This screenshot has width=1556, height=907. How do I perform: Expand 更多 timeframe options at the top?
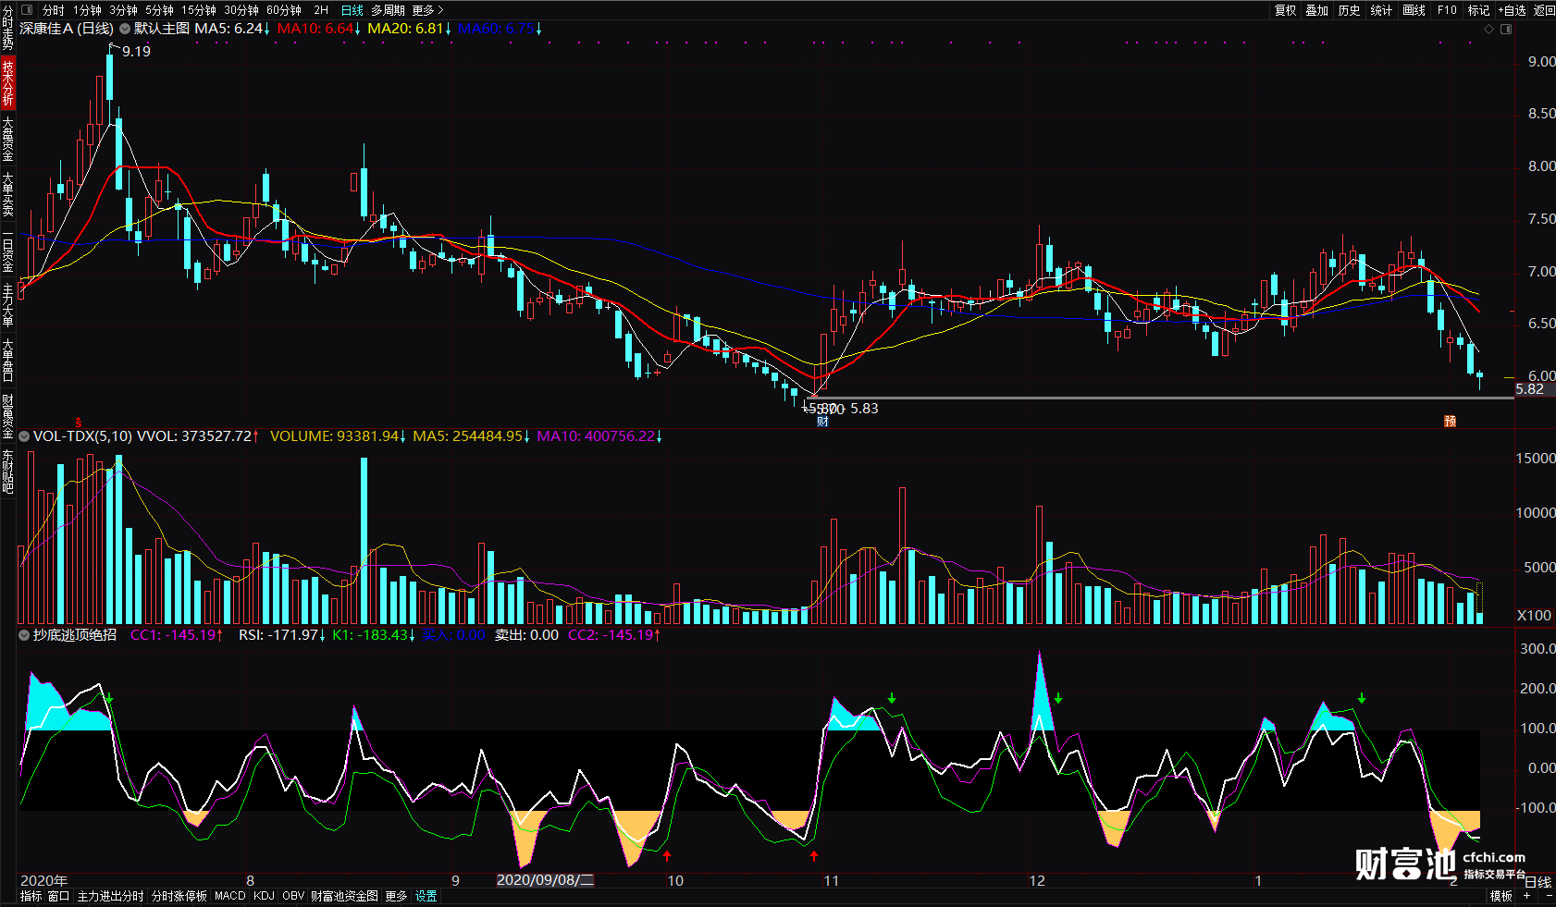(427, 10)
